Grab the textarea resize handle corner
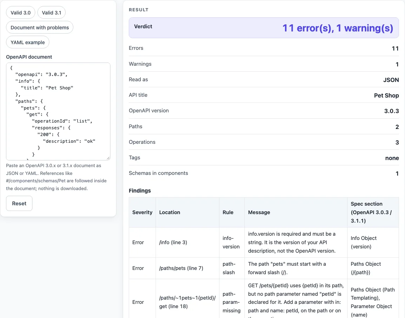Image resolution: width=405 pixels, height=318 pixels. pos(108,158)
